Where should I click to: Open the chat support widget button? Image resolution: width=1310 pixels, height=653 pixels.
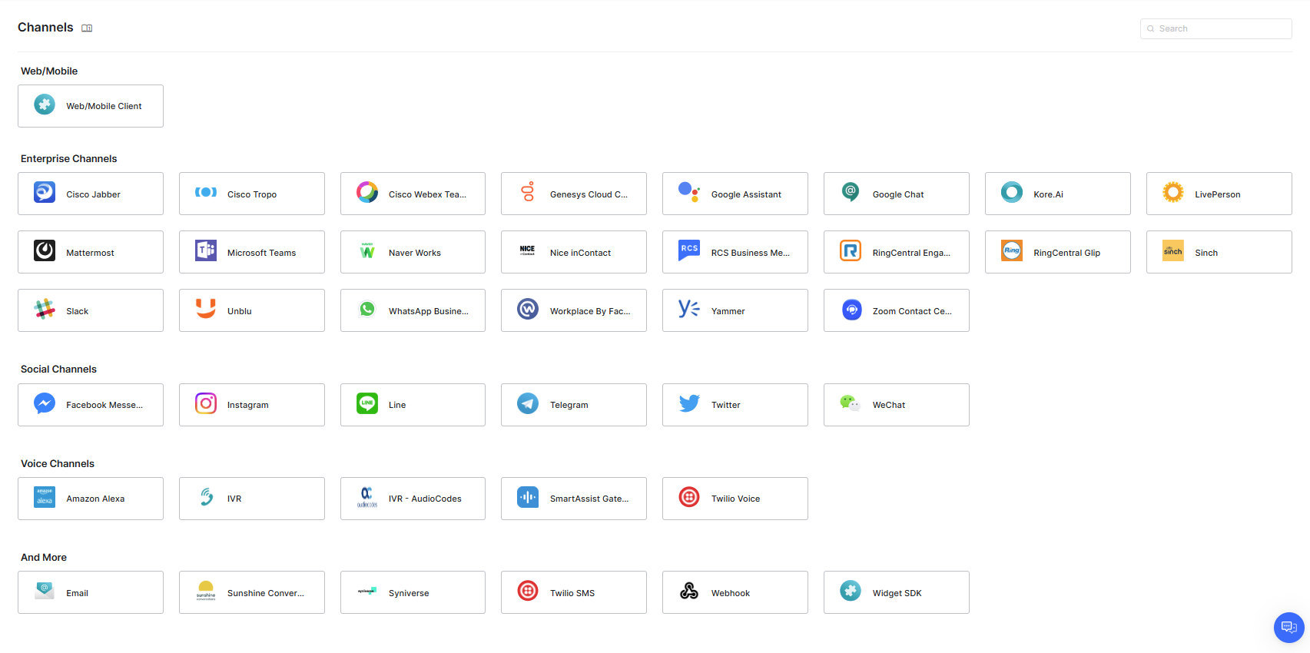coord(1288,627)
